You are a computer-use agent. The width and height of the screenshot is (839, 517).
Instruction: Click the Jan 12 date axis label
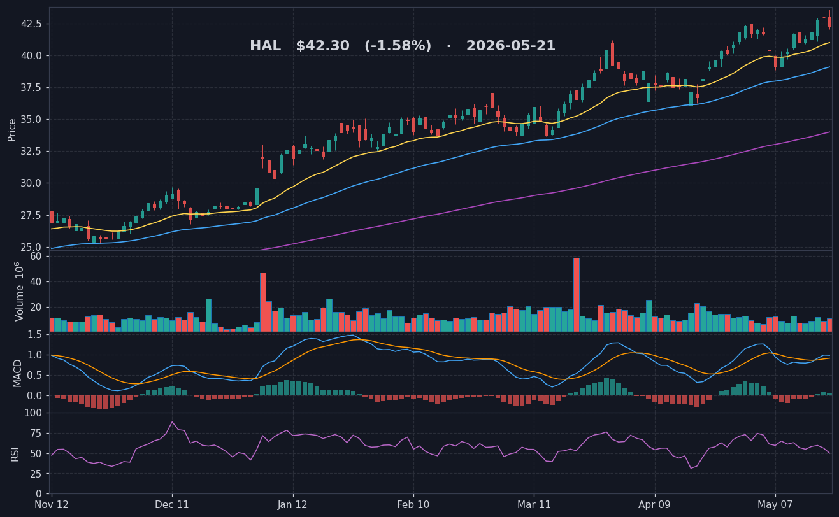point(293,505)
